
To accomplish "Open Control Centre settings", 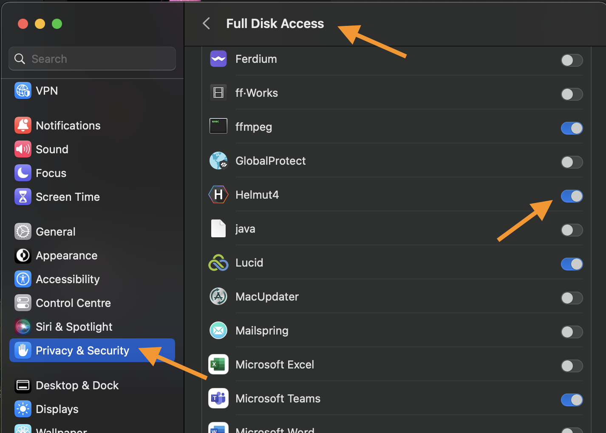I will click(73, 303).
